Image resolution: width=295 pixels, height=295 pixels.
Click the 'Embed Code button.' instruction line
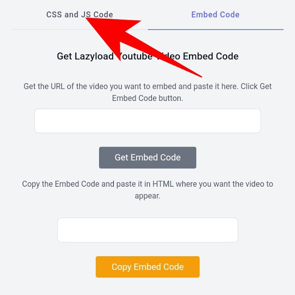pyautogui.click(x=147, y=98)
